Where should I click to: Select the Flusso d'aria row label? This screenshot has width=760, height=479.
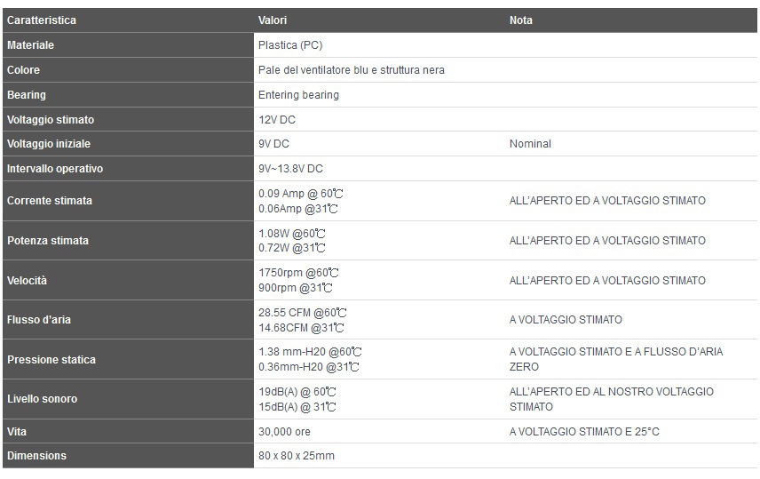point(39,320)
